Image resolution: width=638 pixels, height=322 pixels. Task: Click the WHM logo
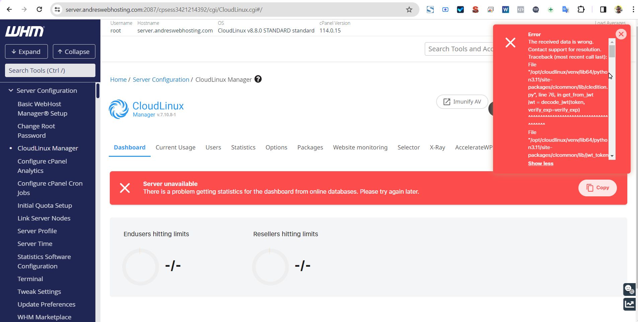(25, 31)
